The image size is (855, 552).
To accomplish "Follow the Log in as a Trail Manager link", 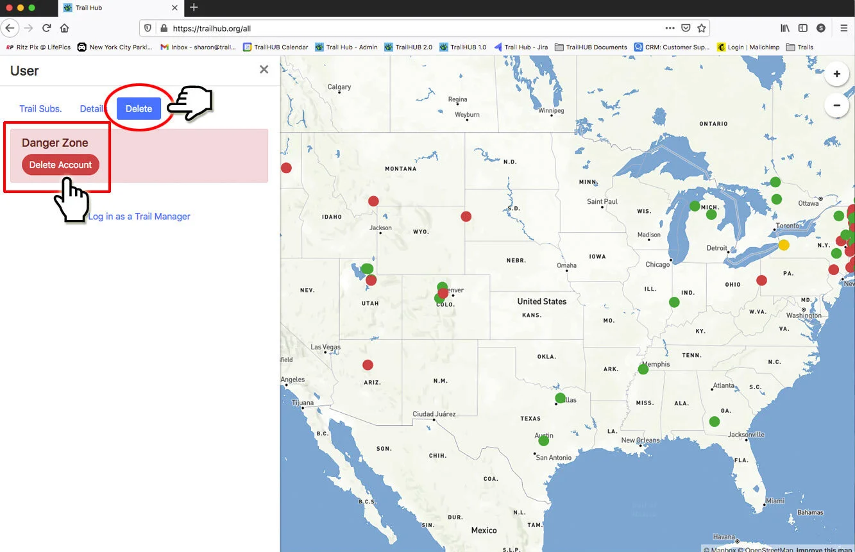I will 139,217.
